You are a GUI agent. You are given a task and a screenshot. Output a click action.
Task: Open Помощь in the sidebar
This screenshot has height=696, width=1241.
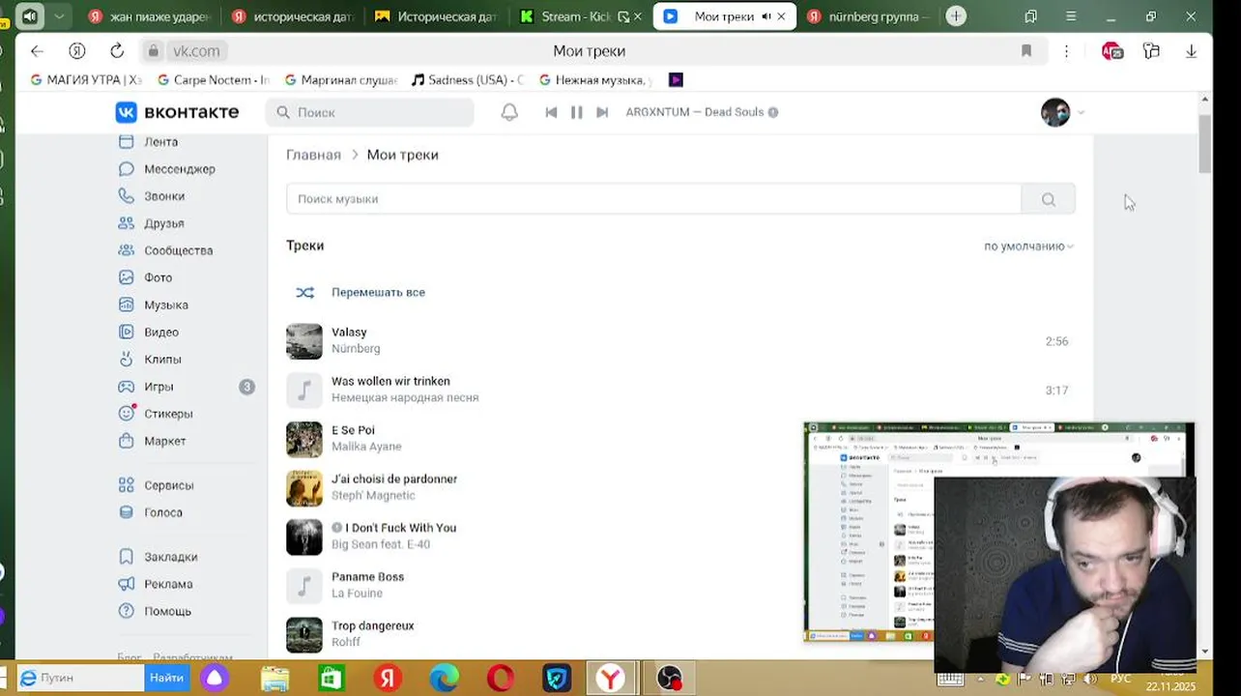coord(167,611)
